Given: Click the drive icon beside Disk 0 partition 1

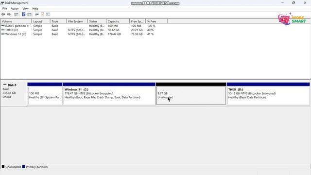Looking at the screenshot, I should pos(3,26).
